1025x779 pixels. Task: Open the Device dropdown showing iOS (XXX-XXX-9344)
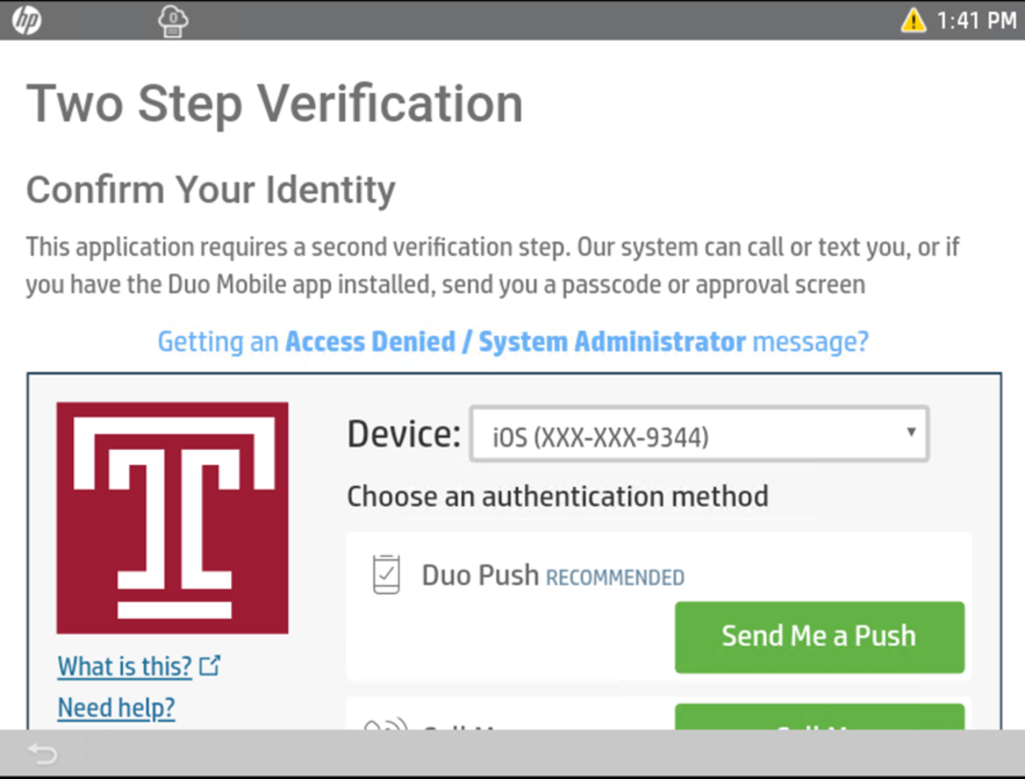699,434
